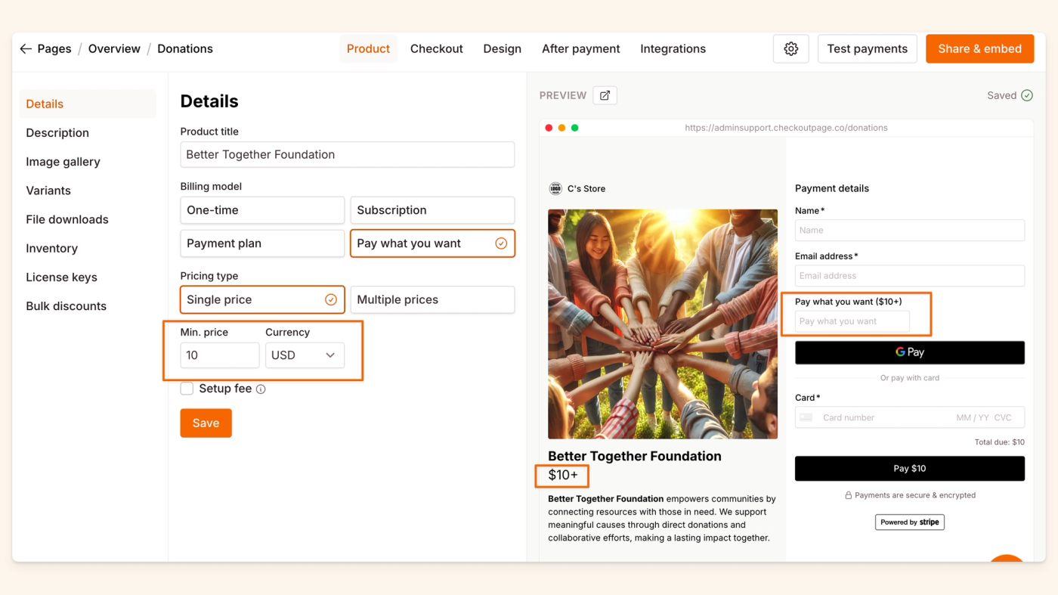Select Details in the sidebar
Screen dimensions: 1058x595
[x=88, y=104]
